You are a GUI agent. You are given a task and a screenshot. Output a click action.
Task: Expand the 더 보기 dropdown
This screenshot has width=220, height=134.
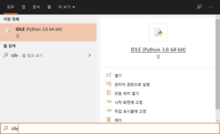click(x=67, y=7)
